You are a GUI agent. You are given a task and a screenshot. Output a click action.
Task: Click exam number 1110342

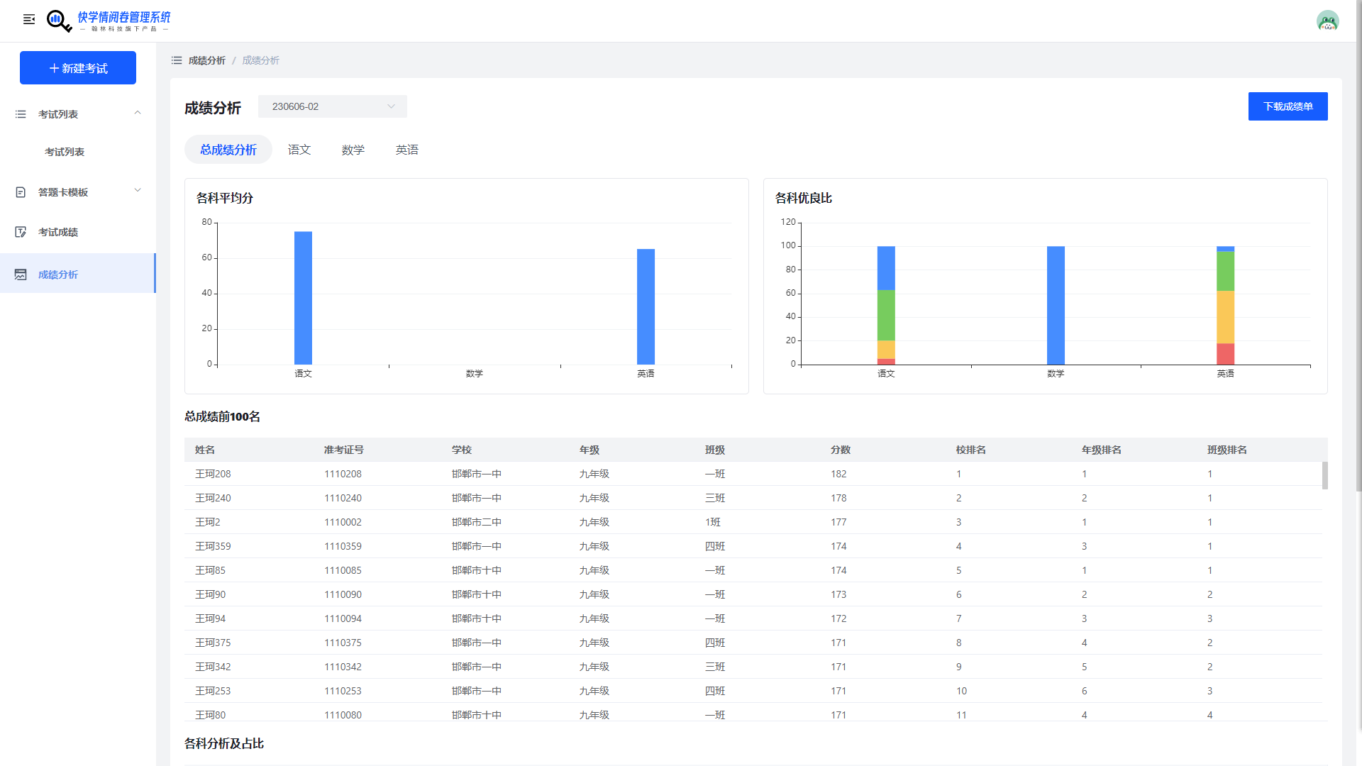click(343, 667)
